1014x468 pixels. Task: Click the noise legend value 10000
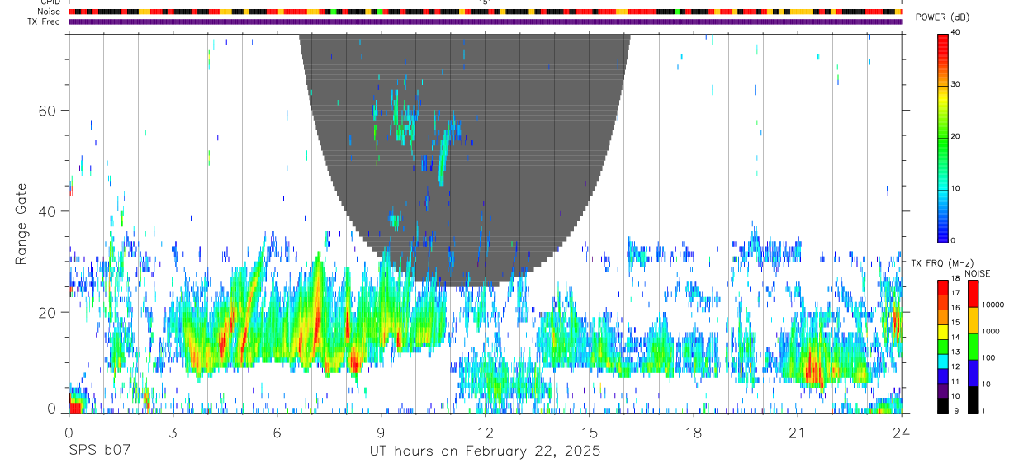click(x=992, y=305)
